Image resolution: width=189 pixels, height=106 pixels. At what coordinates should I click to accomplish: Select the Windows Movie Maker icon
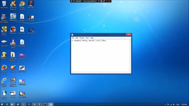[x=4, y=18]
